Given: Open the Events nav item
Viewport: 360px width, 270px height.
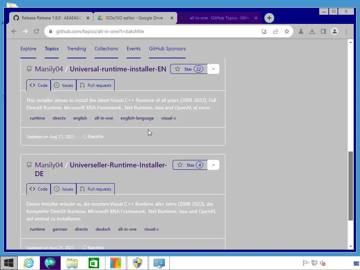Looking at the screenshot, I should click(134, 49).
